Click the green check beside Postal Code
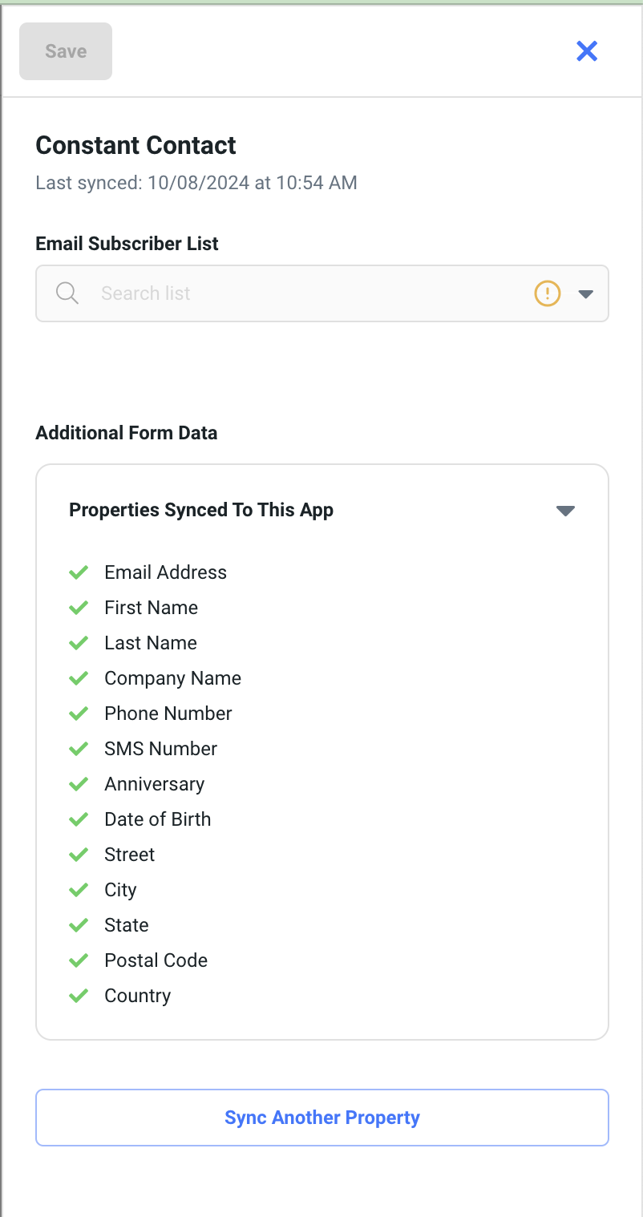Screen dimensions: 643x1217 click(x=79, y=960)
